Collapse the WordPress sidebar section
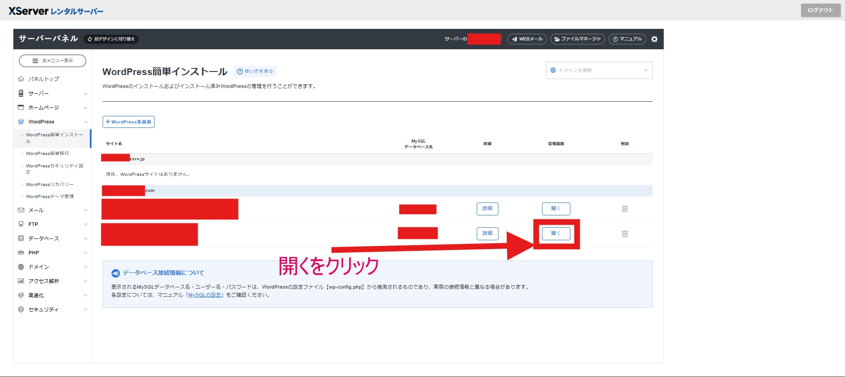The image size is (845, 377). tap(52, 122)
